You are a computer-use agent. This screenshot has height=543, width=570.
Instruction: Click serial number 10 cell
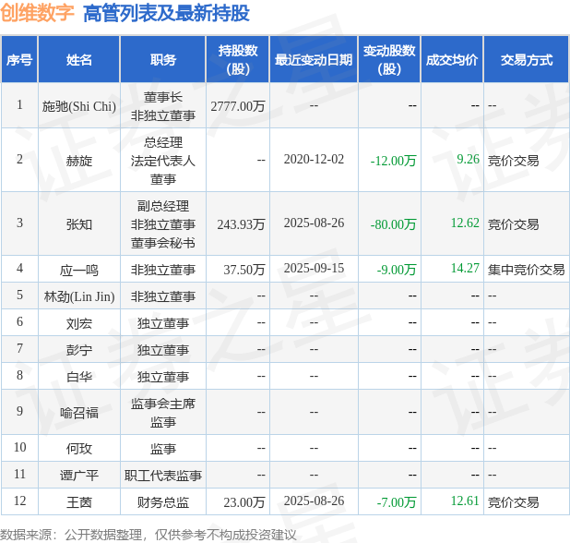coord(19,447)
